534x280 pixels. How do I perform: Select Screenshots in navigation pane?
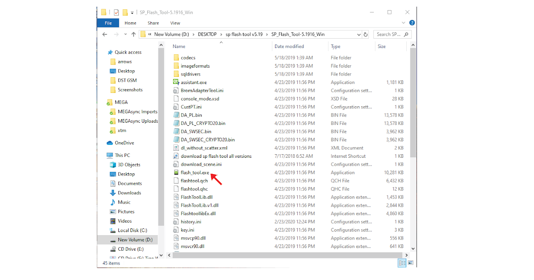click(x=130, y=90)
